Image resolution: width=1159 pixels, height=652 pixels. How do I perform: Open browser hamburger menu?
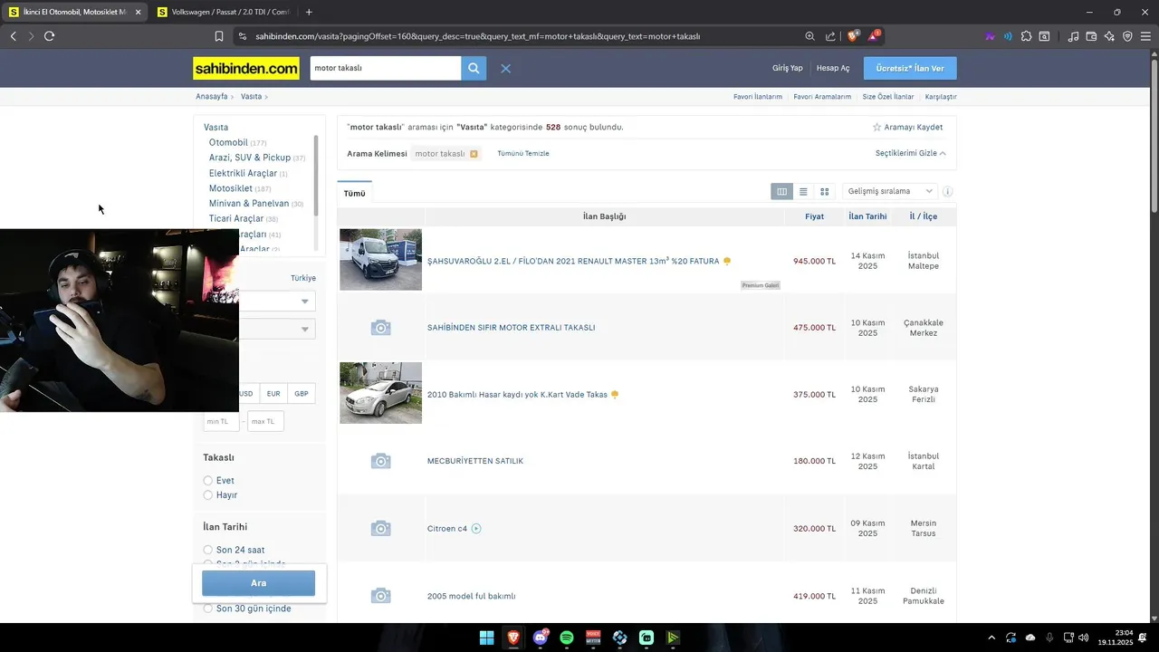tap(1145, 36)
